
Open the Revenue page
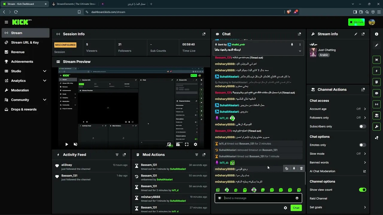[x=25, y=52]
